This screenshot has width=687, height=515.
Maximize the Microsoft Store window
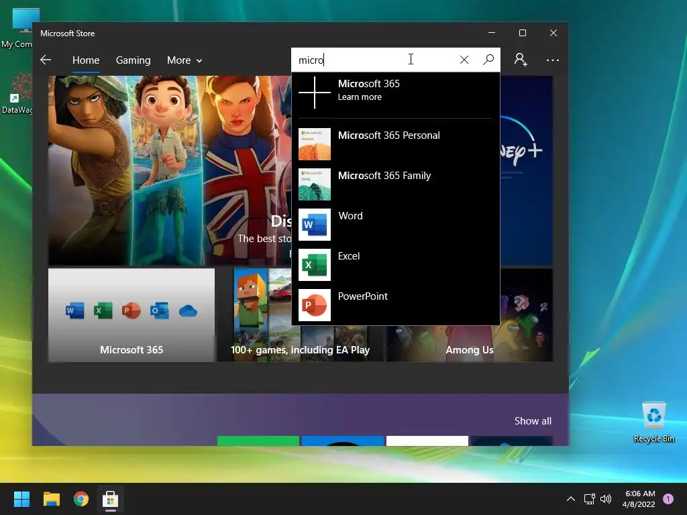(x=522, y=33)
